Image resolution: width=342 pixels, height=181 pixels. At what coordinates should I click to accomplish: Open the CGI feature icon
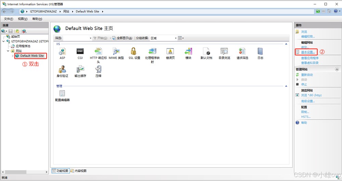pyautogui.click(x=80, y=52)
